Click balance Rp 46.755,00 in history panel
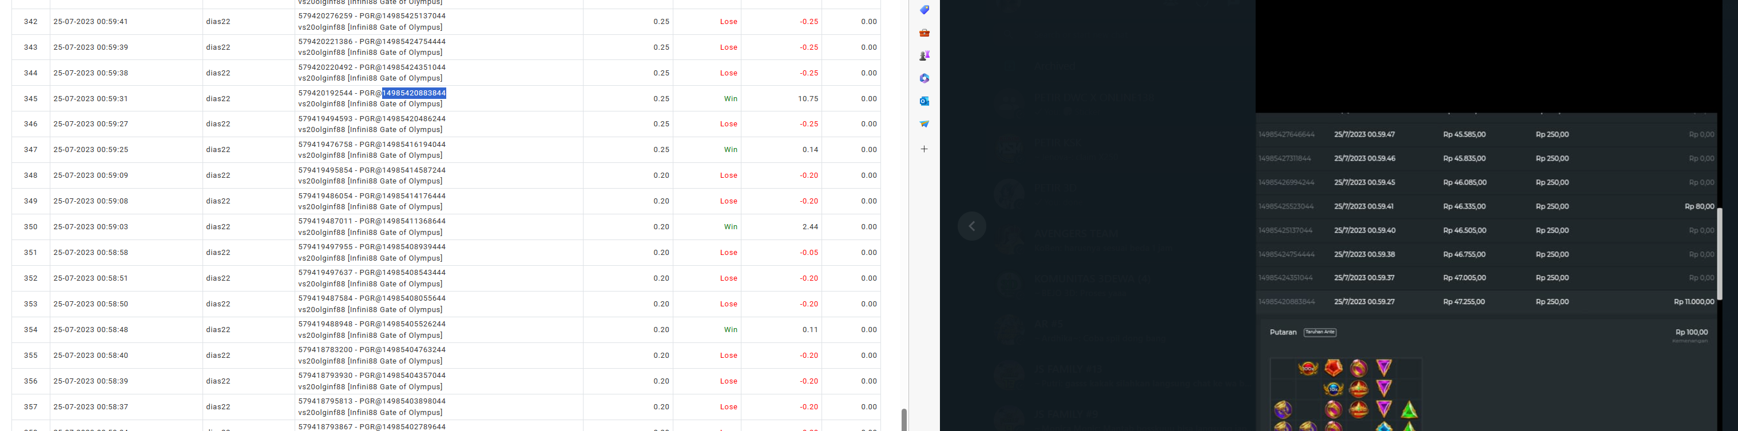This screenshot has height=431, width=1738. click(1464, 254)
